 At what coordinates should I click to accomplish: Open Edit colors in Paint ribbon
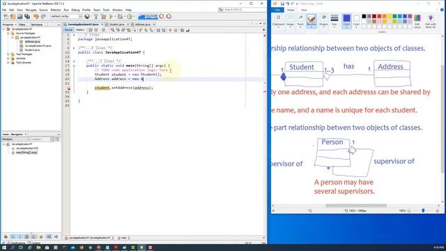coord(417,22)
